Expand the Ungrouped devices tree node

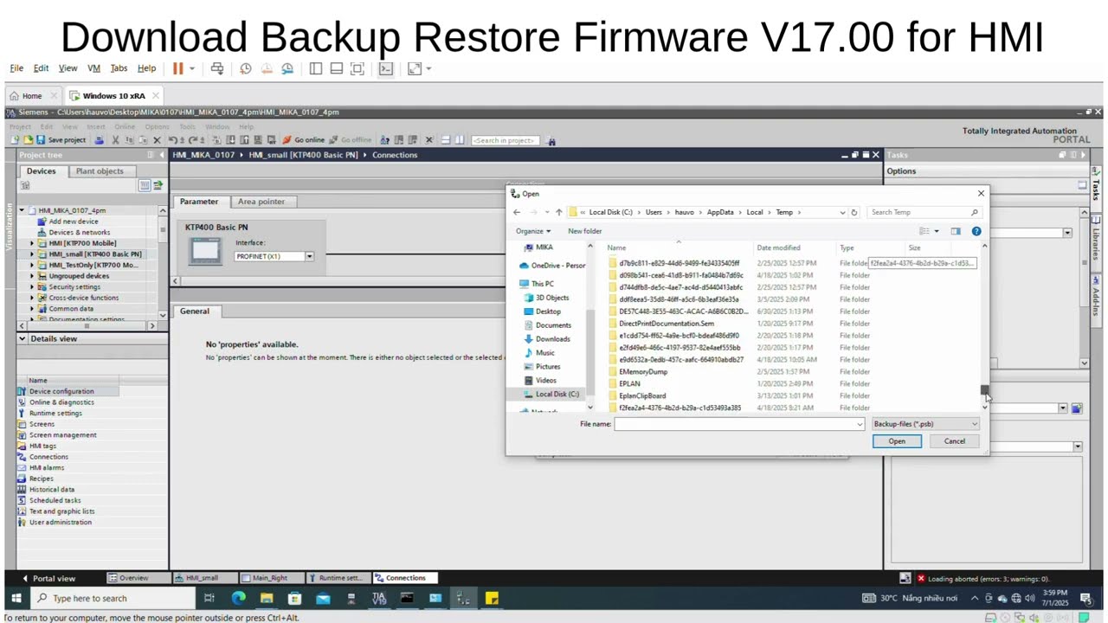pos(32,276)
